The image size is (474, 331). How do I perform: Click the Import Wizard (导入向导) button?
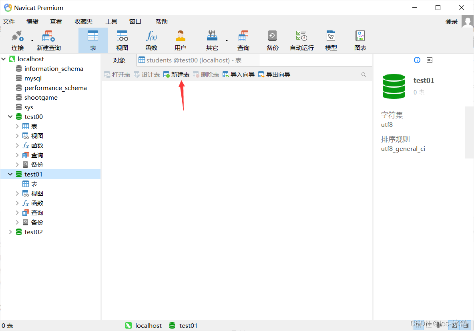[239, 75]
